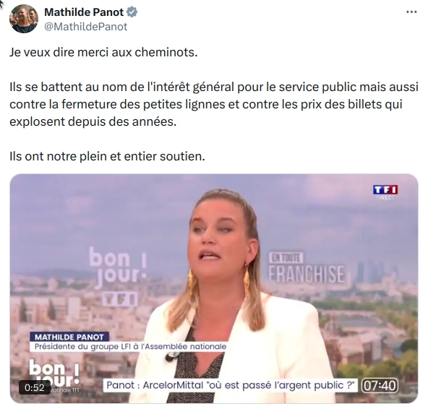The width and height of the screenshot is (428, 409).
Task: Click the faded bonjour backdrop logo
Action: click(x=118, y=267)
